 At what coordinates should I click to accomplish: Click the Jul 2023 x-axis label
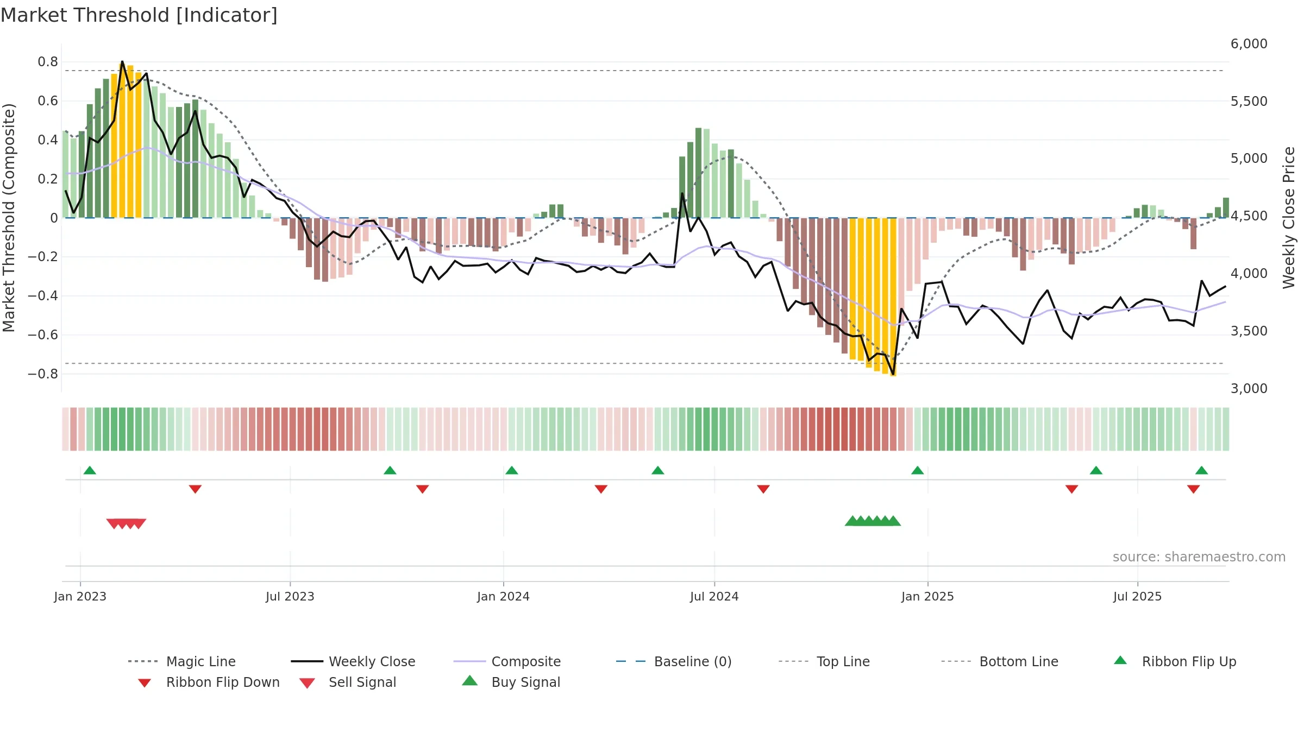(x=290, y=596)
